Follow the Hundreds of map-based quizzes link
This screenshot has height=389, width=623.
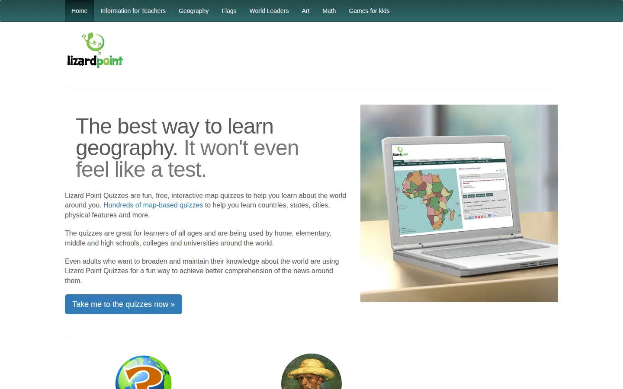pyautogui.click(x=153, y=205)
